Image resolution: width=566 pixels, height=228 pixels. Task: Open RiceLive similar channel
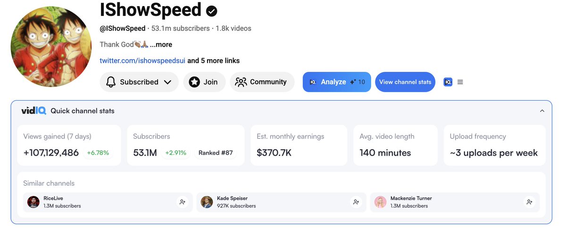(108, 202)
